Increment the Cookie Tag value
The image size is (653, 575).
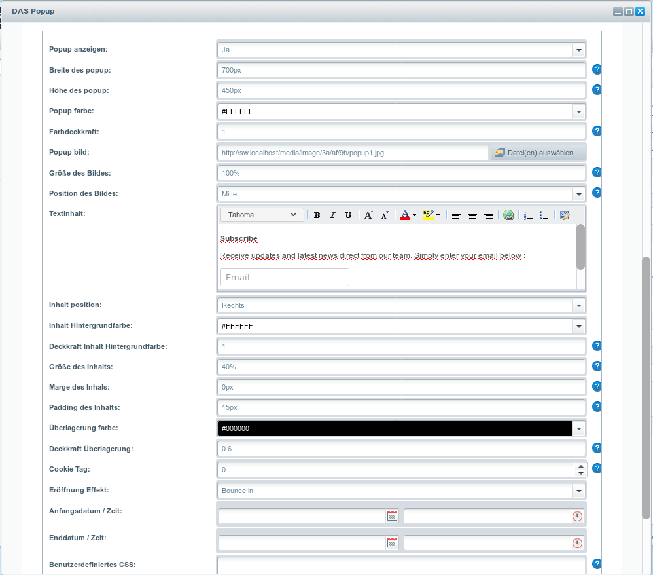580,466
